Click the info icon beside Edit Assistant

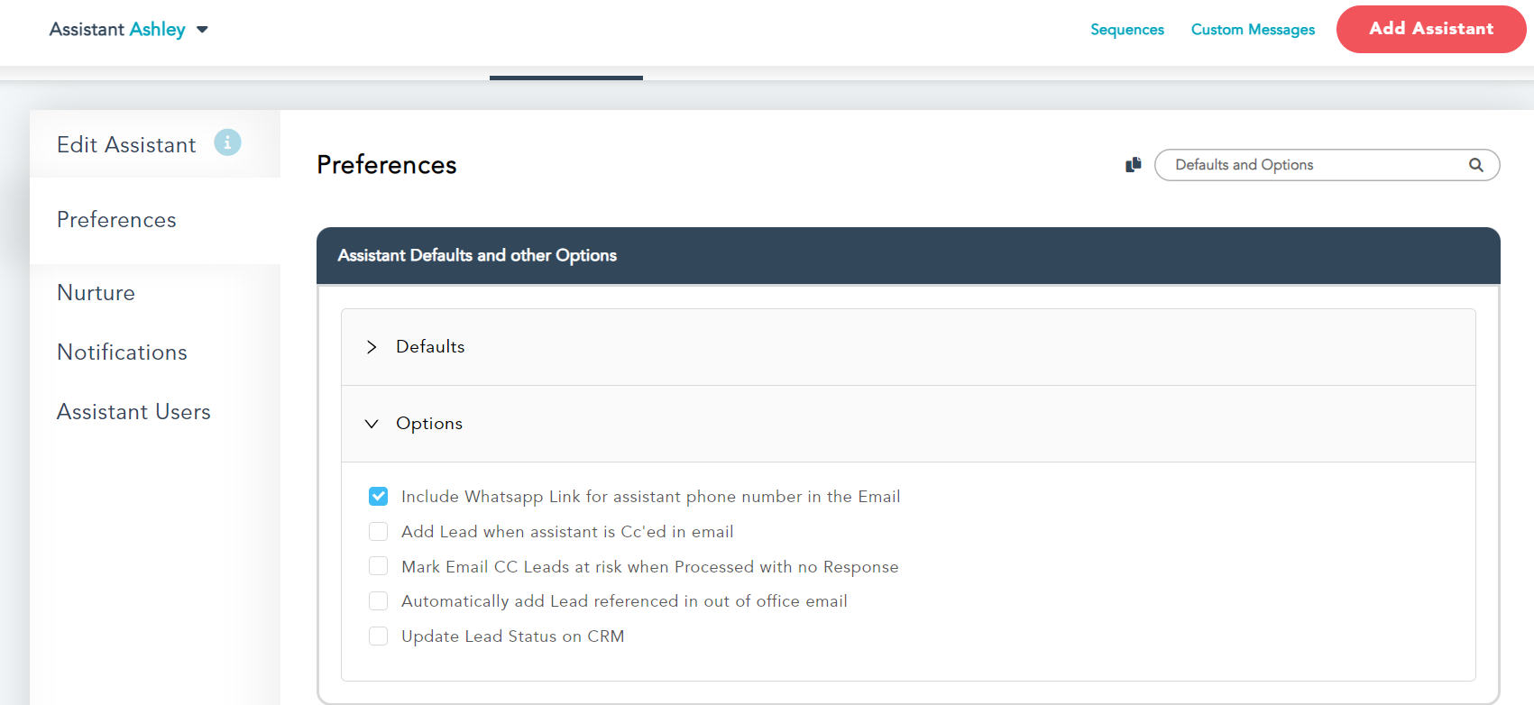pos(227,142)
